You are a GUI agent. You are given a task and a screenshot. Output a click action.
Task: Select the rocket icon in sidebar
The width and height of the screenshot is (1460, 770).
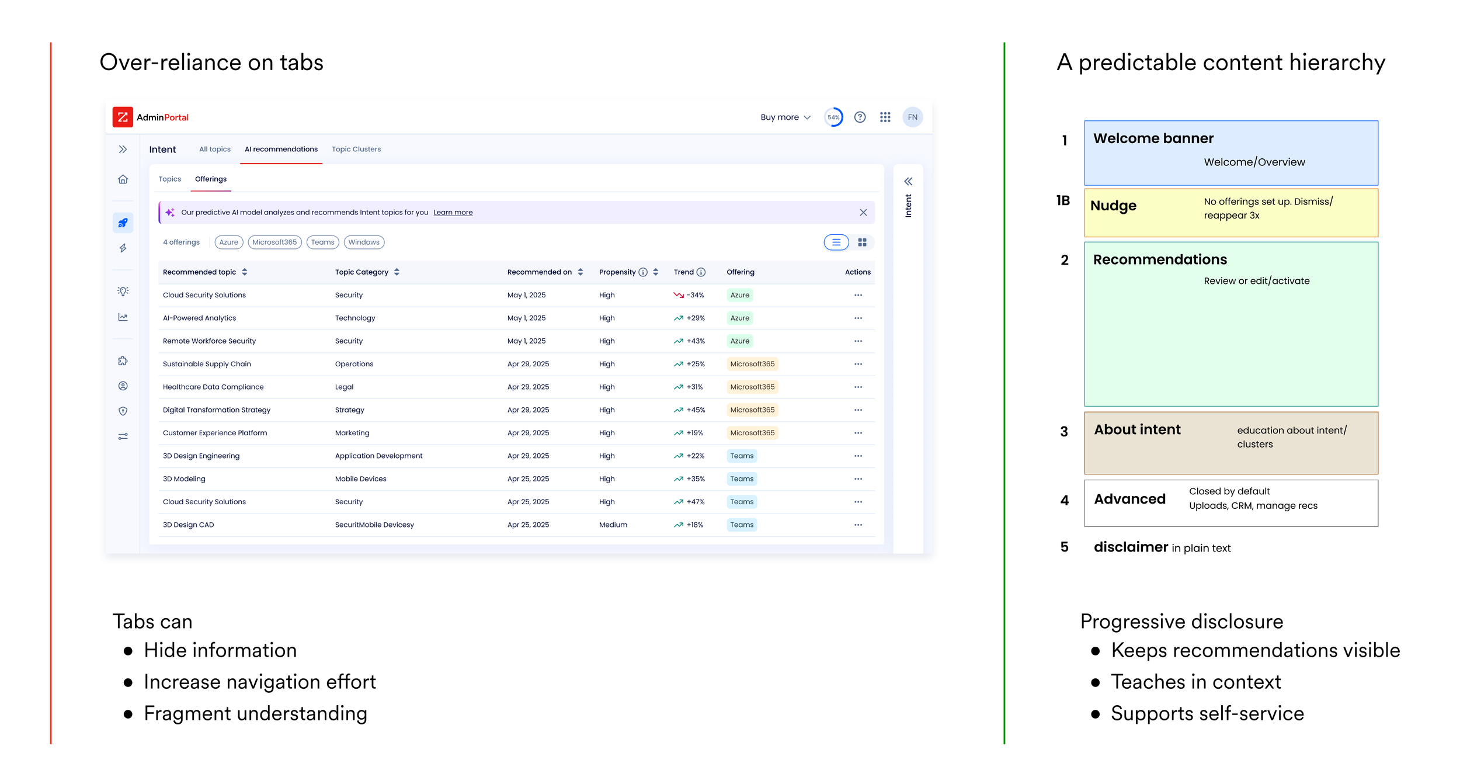123,223
